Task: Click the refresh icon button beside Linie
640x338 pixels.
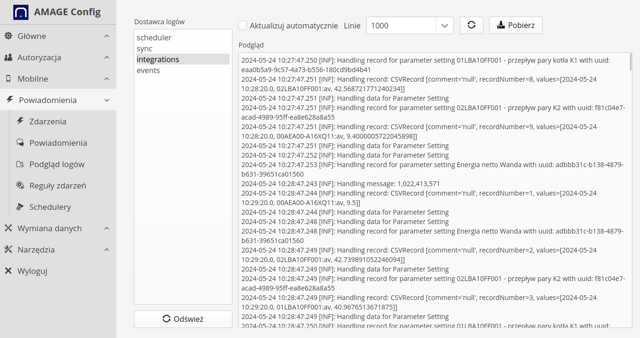Action: coord(471,26)
